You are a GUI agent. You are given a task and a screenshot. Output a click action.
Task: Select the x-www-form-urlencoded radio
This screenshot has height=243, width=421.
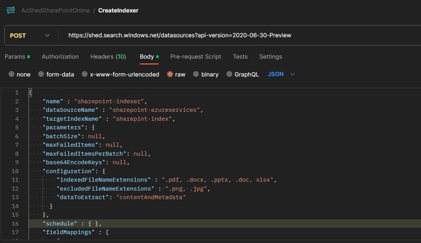click(x=85, y=74)
